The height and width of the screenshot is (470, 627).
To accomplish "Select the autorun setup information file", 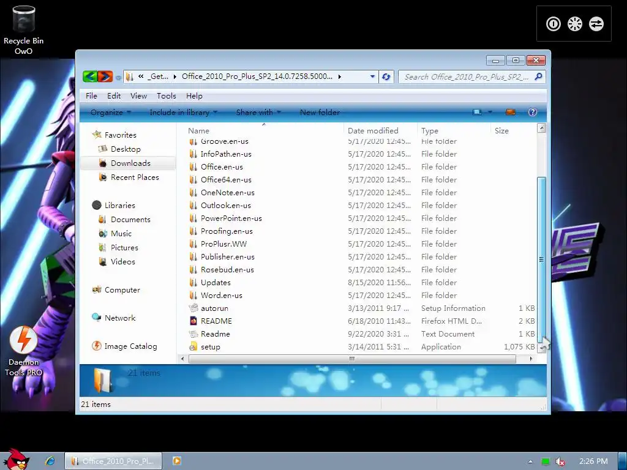I will pos(214,308).
